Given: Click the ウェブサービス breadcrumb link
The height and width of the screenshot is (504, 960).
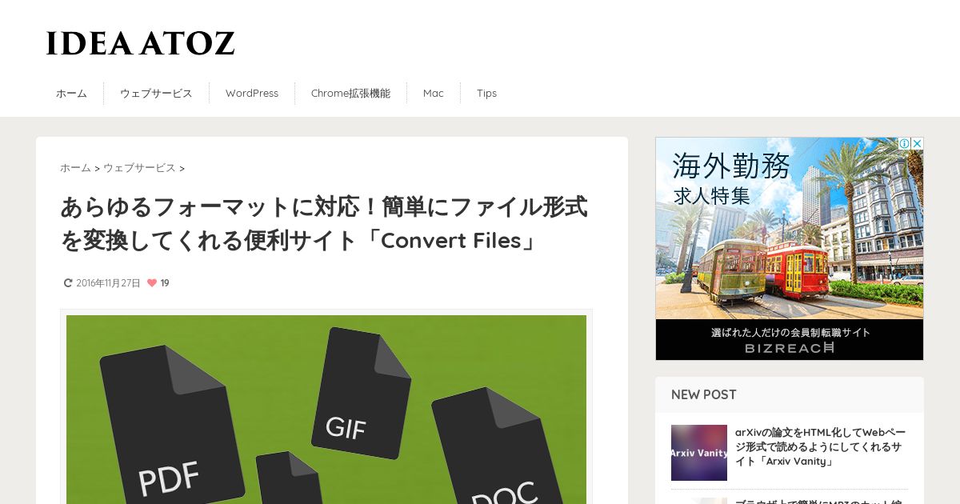Looking at the screenshot, I should 139,168.
